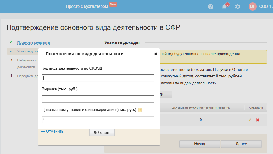The width and height of the screenshot is (273, 154).
Task: Go back with the Назад button
Action: [199, 144]
